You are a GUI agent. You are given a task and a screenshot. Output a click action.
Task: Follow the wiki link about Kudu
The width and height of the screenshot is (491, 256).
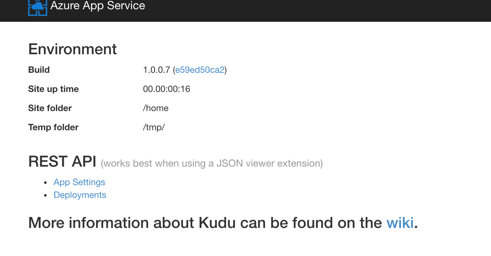coord(400,223)
